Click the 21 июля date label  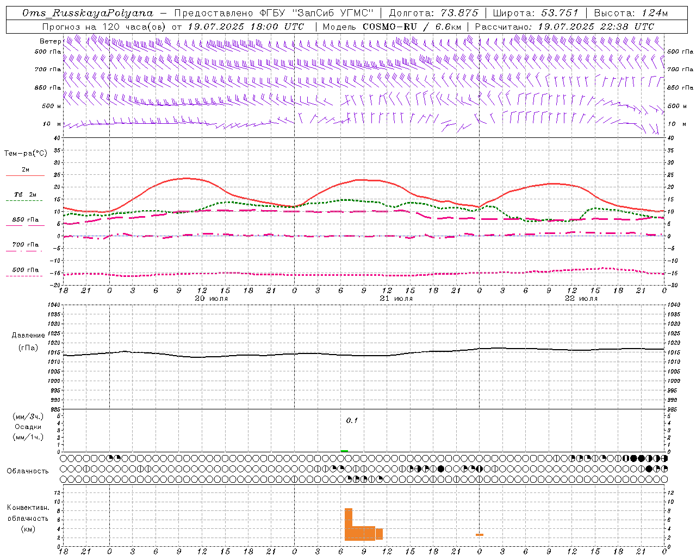click(396, 299)
